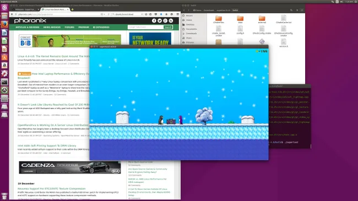The width and height of the screenshot is (358, 201).
Task: Click the green Search button on Phoronix
Action: pyautogui.click(x=168, y=27)
